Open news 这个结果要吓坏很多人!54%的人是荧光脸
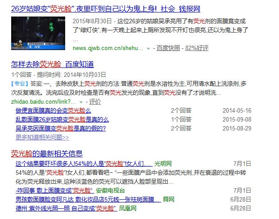Image resolution: width=279 pixels, height=219 pixels. tap(84, 164)
